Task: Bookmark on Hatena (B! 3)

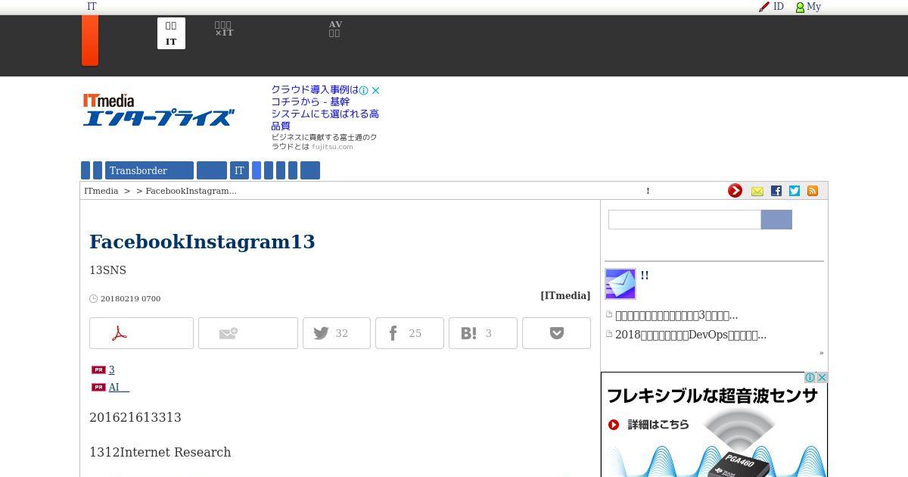Action: tap(483, 333)
